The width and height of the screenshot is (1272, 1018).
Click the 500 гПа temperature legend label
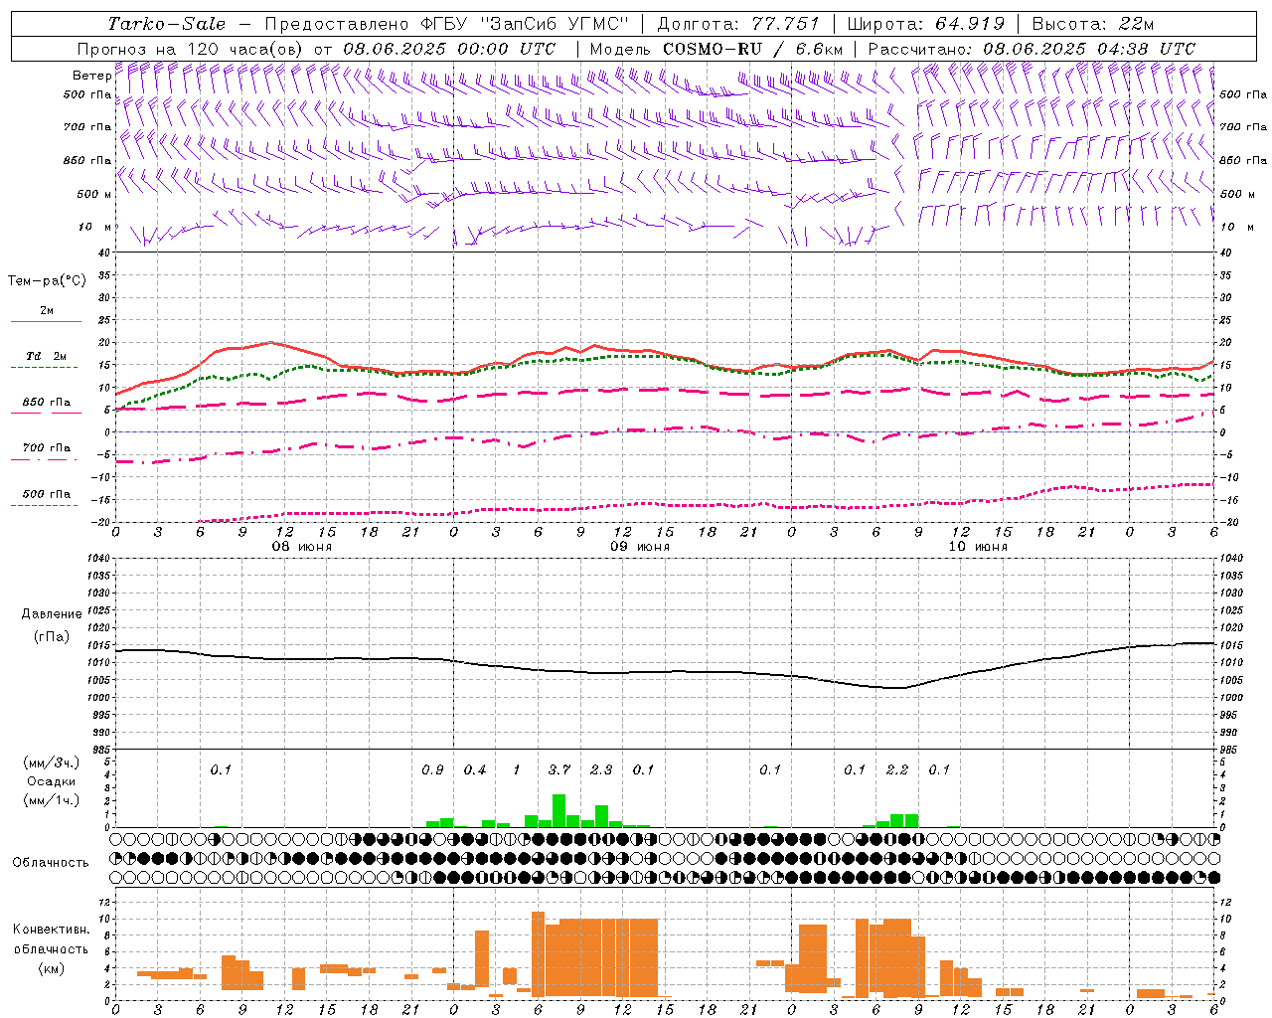click(47, 494)
